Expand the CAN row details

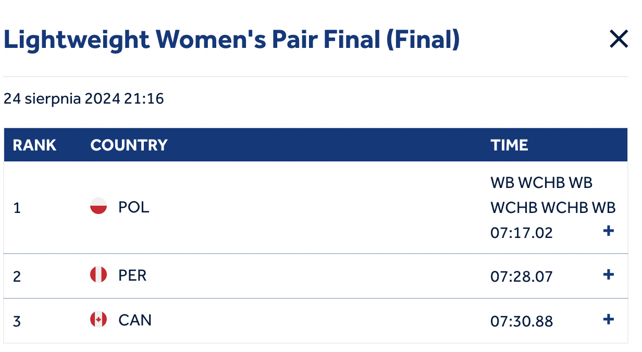pyautogui.click(x=608, y=319)
